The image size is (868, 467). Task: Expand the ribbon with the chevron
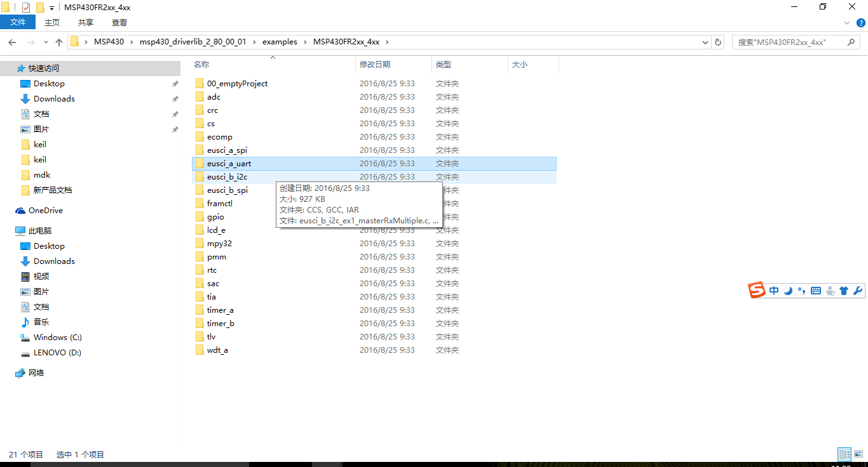847,22
